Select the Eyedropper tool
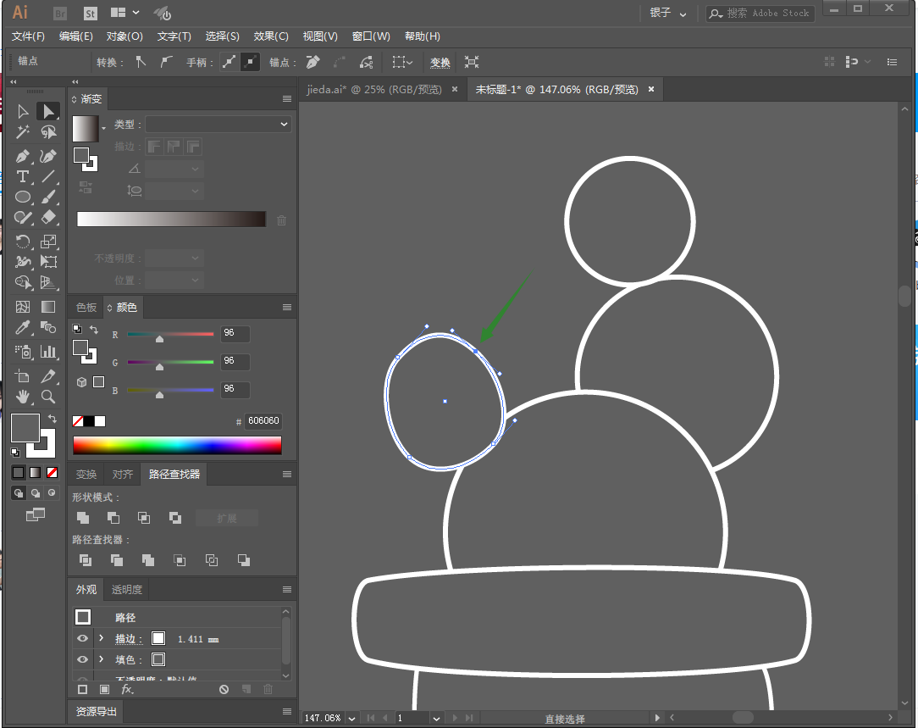The width and height of the screenshot is (918, 728). click(23, 328)
